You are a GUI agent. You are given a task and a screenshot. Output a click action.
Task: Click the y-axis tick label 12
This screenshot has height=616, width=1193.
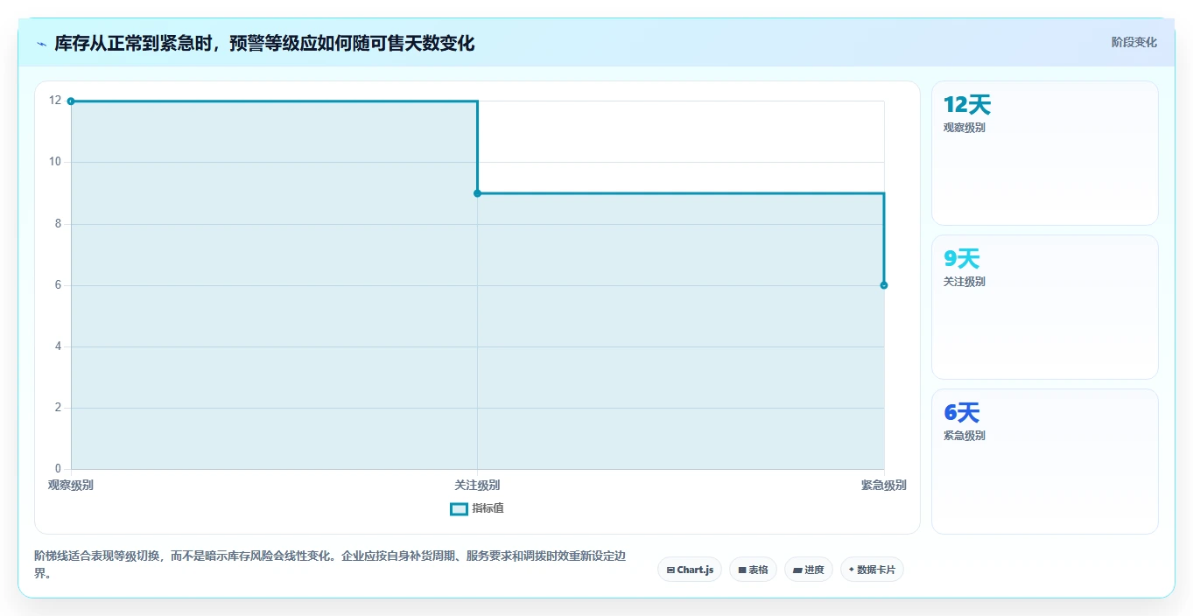(x=55, y=101)
